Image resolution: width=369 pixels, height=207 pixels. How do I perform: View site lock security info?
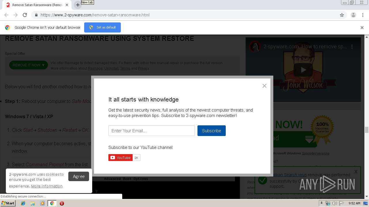36,15
